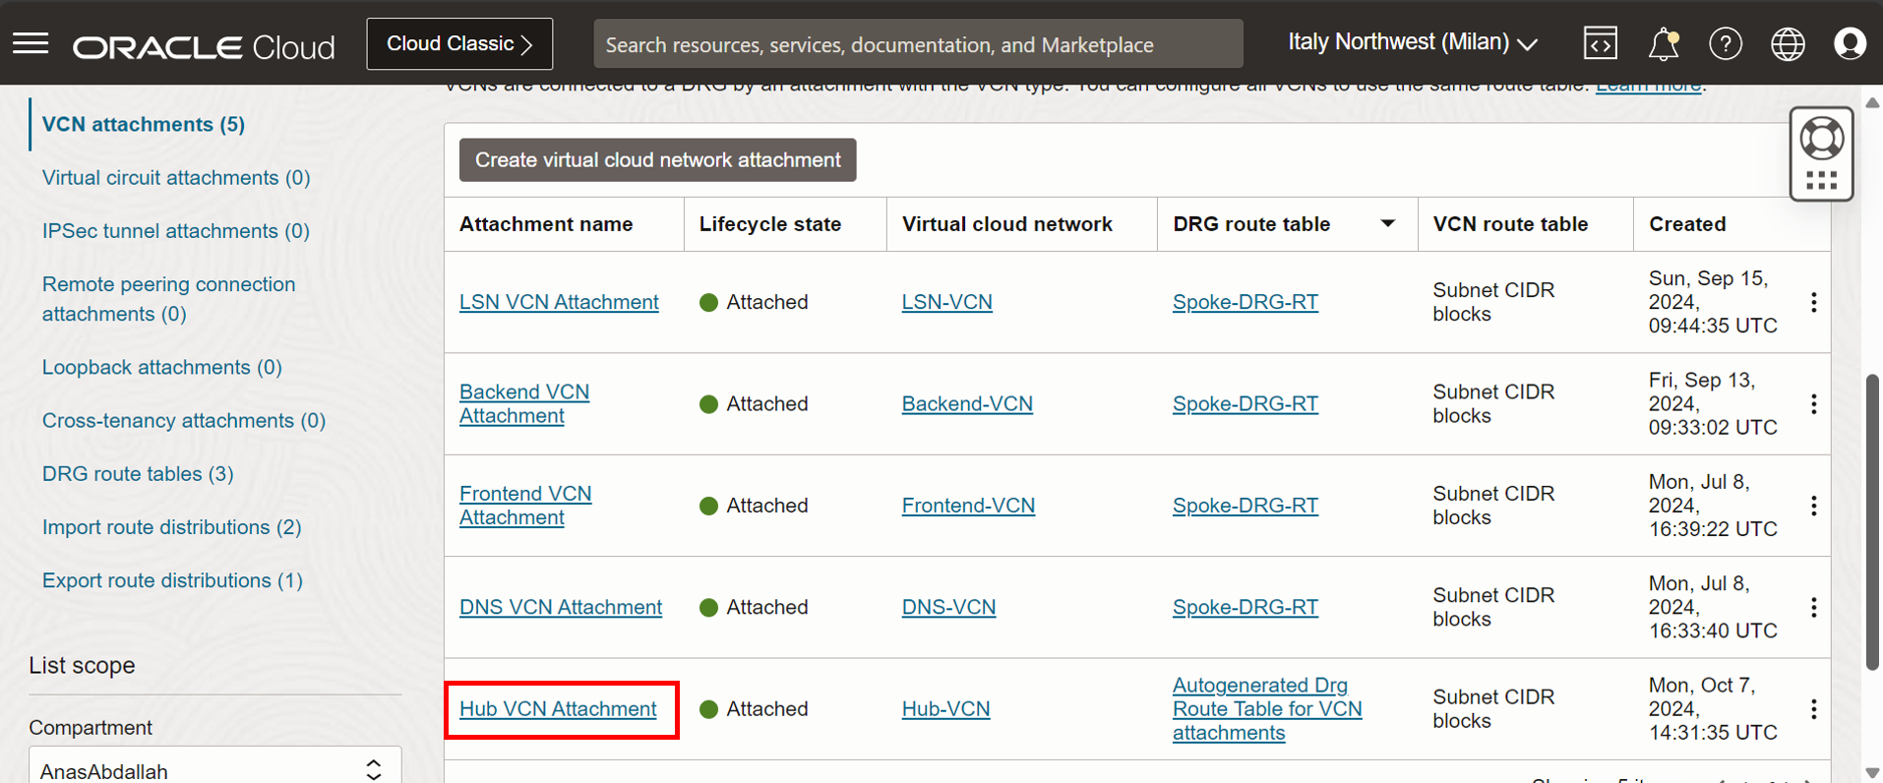Open the Frontend VCN Attachment link
1883x783 pixels.
tap(525, 506)
